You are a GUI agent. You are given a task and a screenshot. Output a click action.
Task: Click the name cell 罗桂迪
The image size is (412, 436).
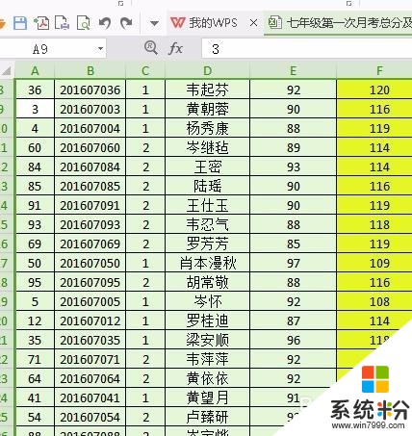207,321
